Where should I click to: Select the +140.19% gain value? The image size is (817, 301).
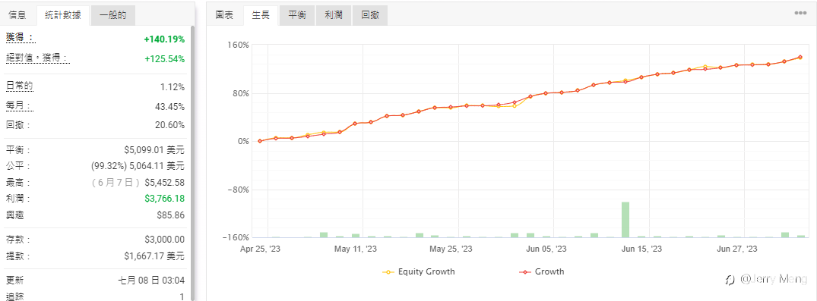point(164,39)
